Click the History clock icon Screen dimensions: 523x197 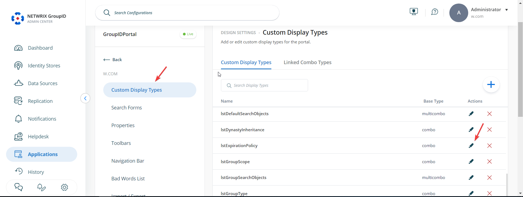tap(19, 171)
